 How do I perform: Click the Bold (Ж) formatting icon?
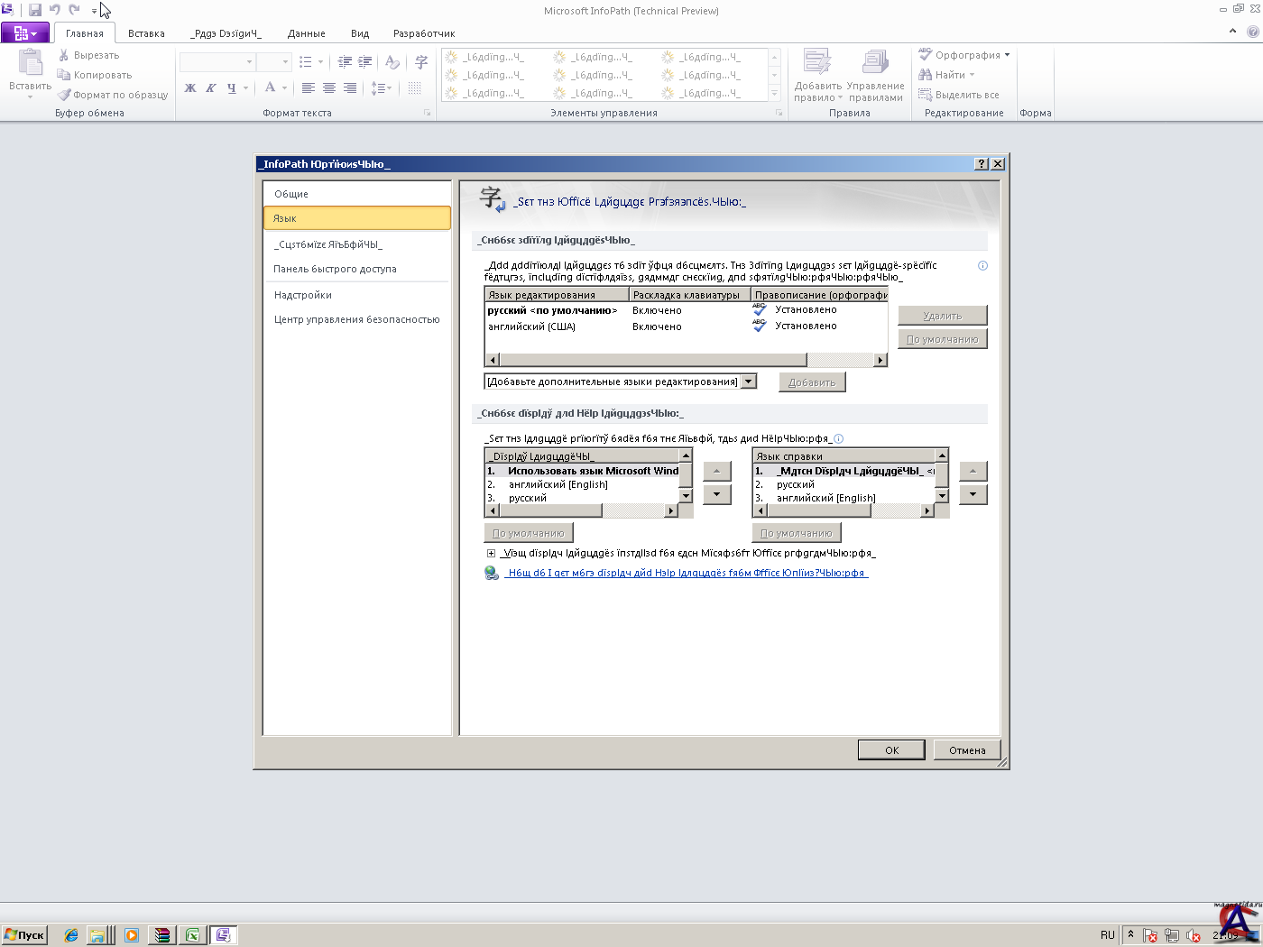click(x=190, y=87)
